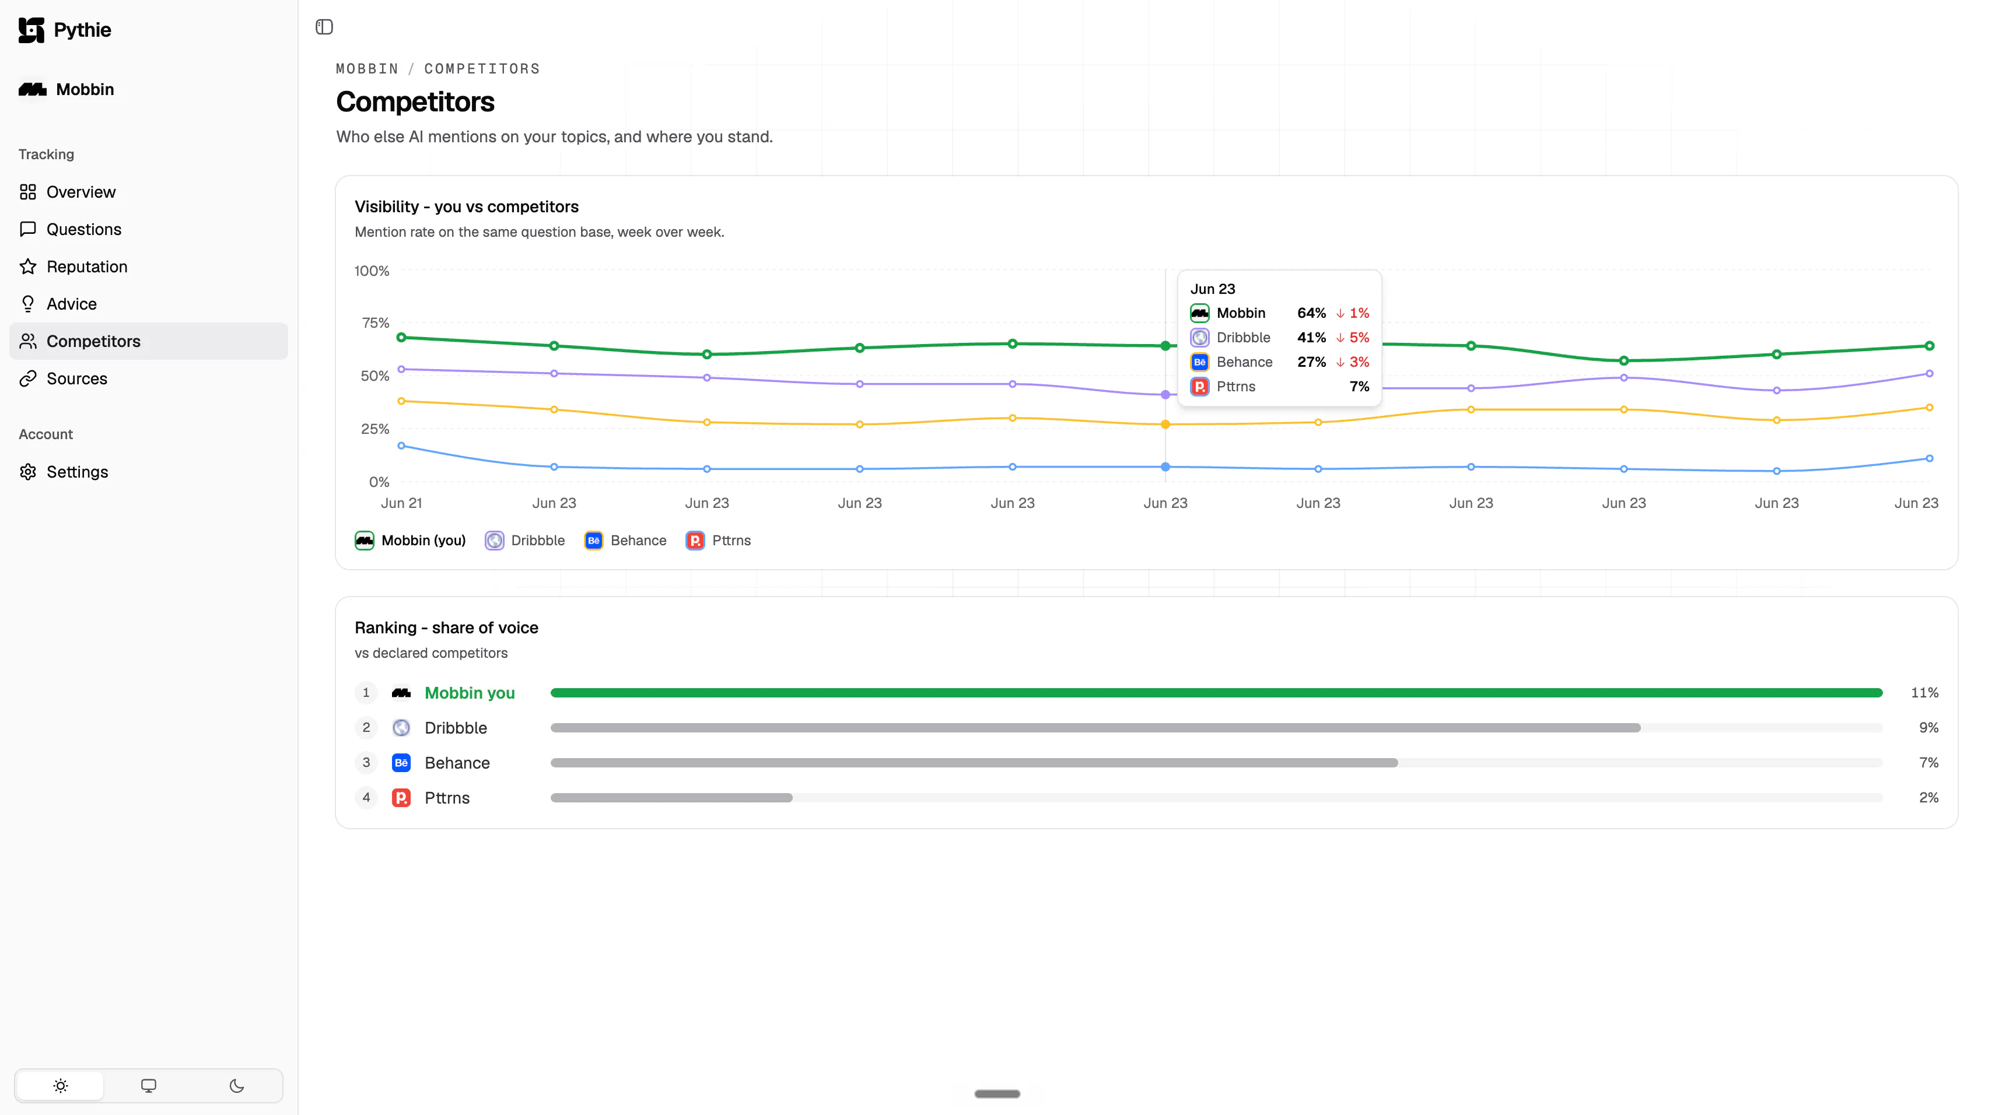Navigate to Sources

[149, 378]
